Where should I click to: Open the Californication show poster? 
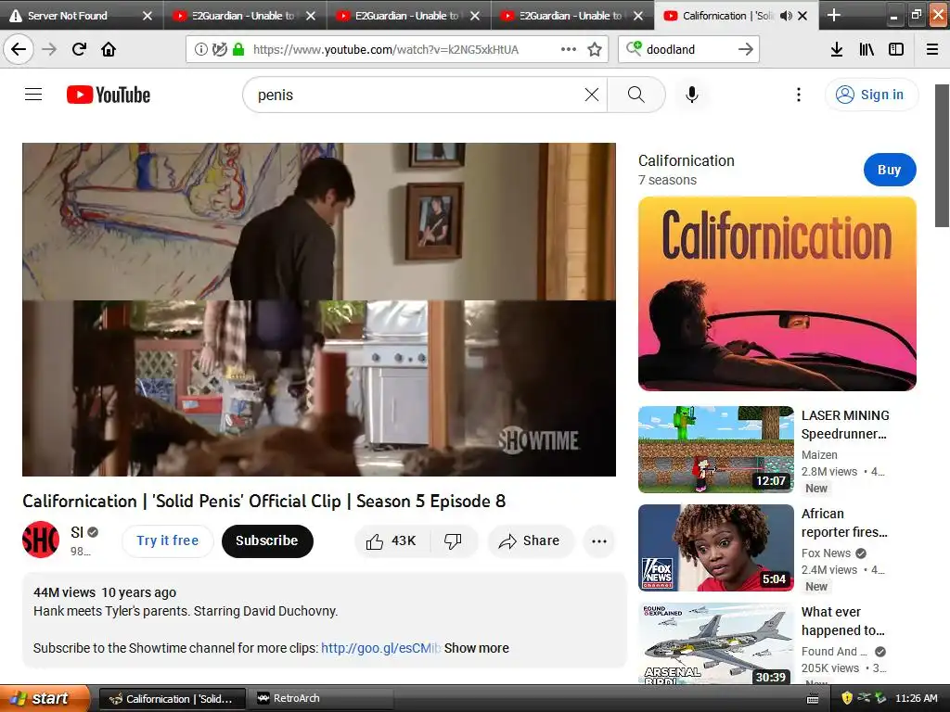coord(777,294)
